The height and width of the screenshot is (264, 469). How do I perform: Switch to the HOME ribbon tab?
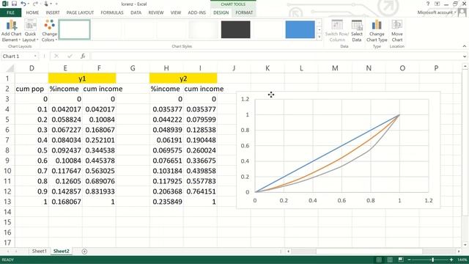(x=32, y=12)
